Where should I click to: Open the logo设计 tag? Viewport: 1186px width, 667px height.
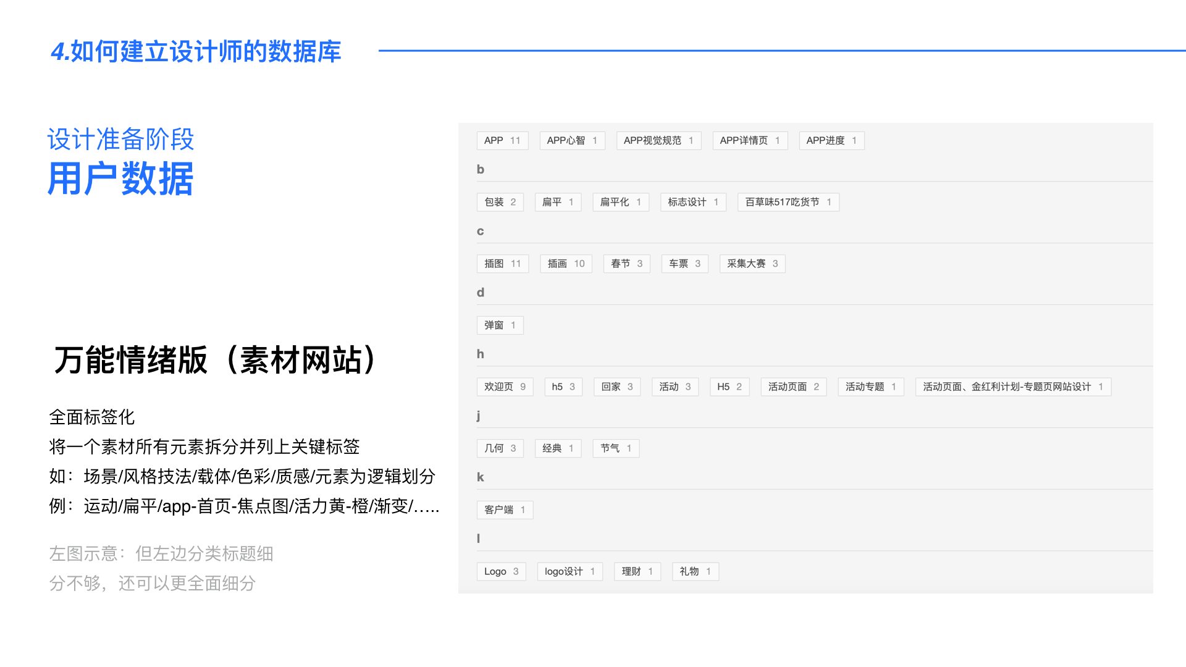[x=570, y=572]
